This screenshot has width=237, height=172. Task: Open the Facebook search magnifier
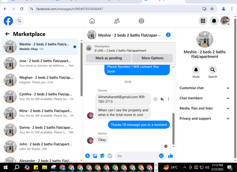(x=19, y=21)
